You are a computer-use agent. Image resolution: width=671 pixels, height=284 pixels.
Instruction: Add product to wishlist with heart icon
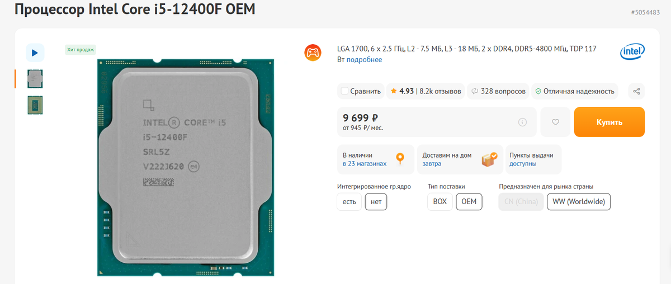click(555, 122)
